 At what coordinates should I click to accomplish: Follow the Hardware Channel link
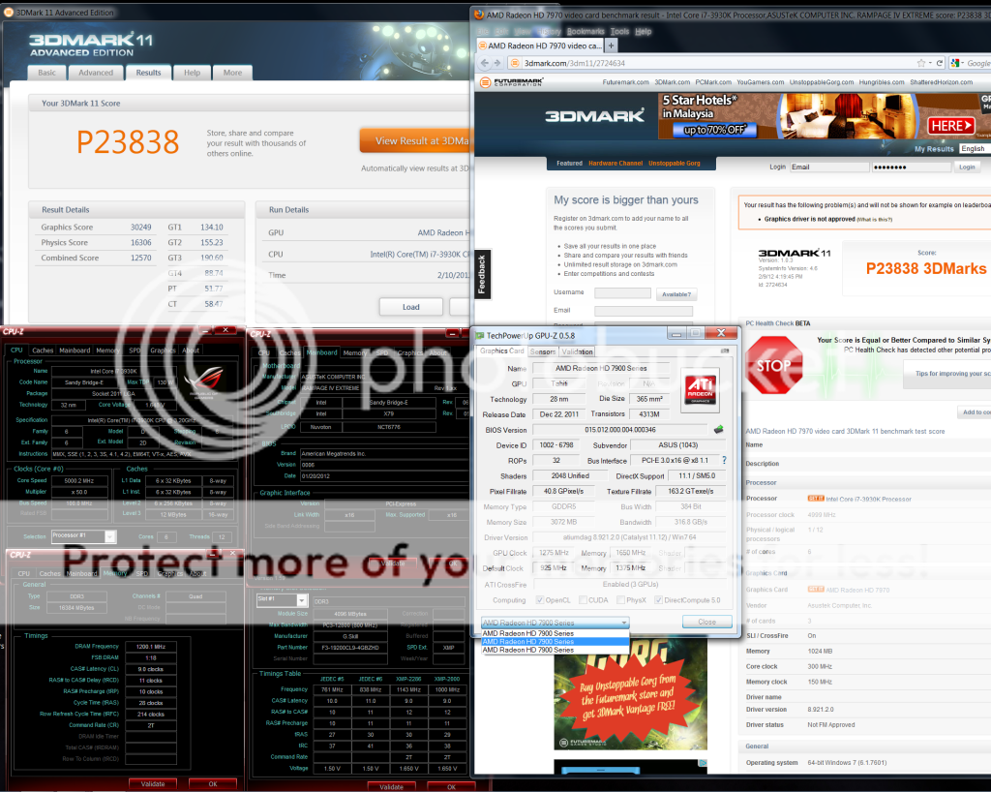point(616,164)
